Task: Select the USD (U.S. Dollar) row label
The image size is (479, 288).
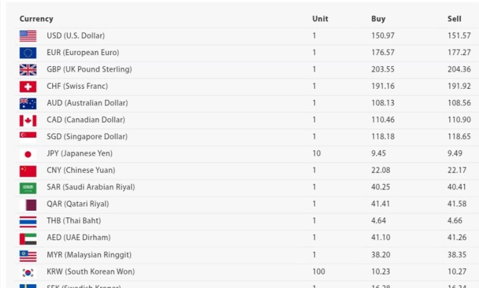Action: coord(76,36)
